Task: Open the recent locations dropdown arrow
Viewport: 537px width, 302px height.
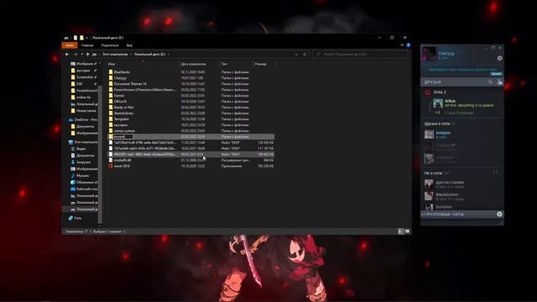Action: click(x=81, y=55)
